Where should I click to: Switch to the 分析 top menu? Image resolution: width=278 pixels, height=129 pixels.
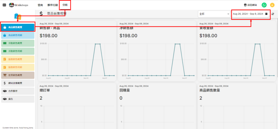click(x=65, y=5)
